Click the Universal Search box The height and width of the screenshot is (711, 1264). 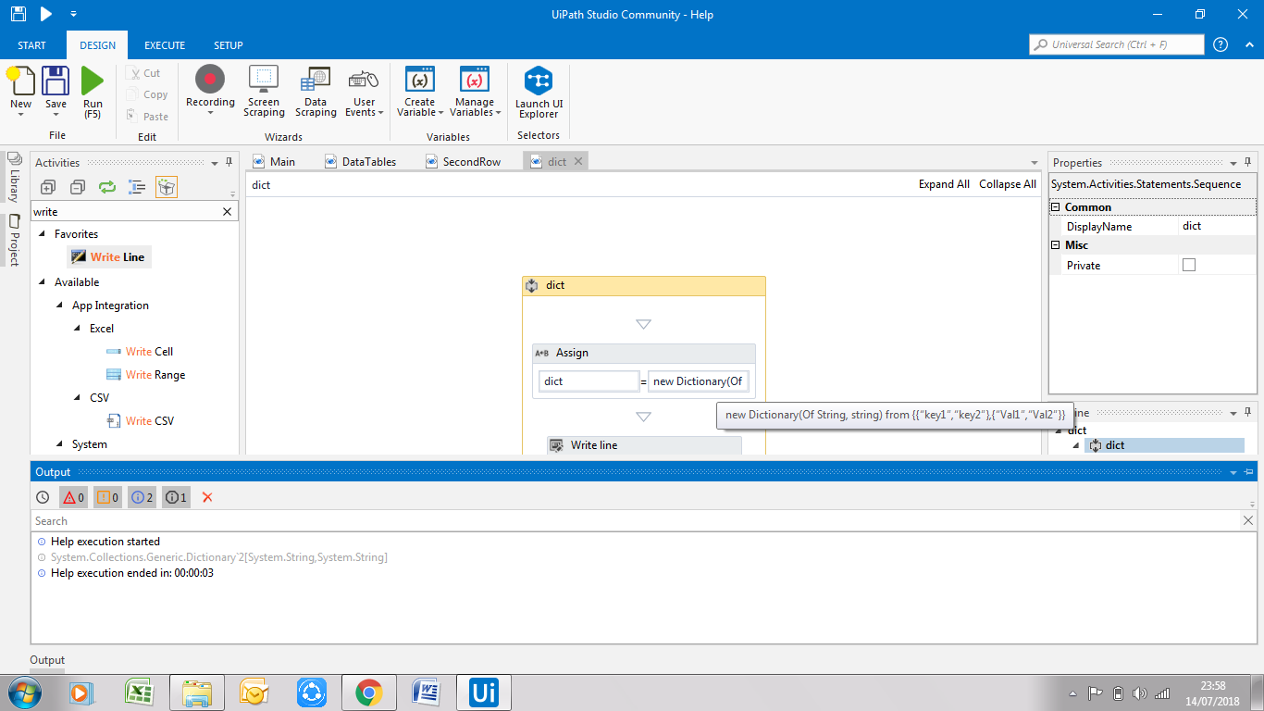pyautogui.click(x=1117, y=44)
